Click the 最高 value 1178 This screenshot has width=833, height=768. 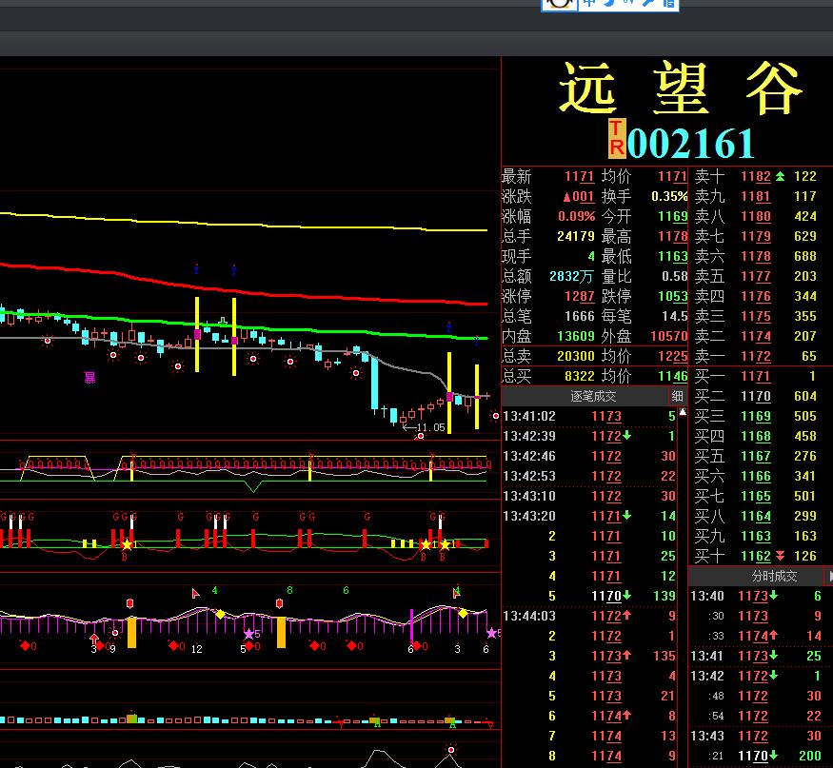pyautogui.click(x=672, y=236)
